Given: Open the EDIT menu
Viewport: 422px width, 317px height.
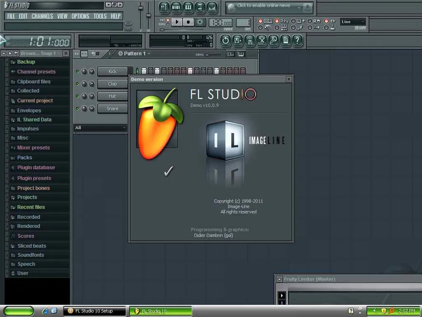Looking at the screenshot, I should pos(23,16).
